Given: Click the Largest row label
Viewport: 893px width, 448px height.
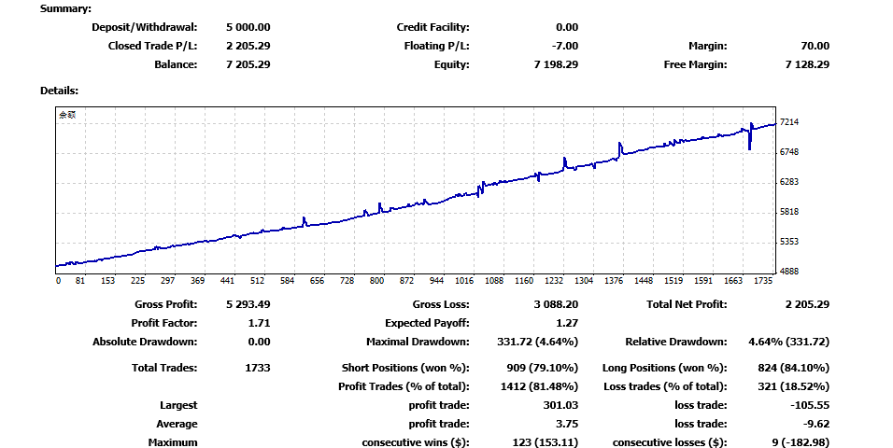Looking at the screenshot, I should click(x=178, y=406).
